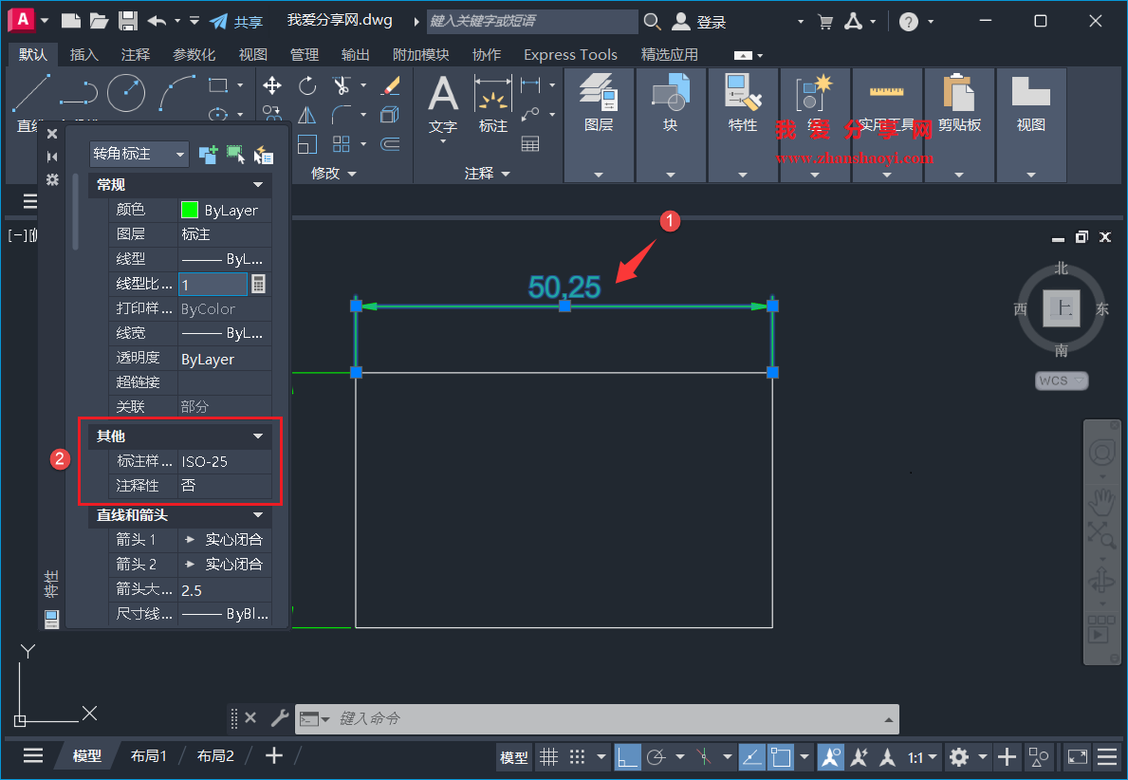Switch to the 注释 ribbon tab
This screenshot has width=1128, height=780.
136,55
